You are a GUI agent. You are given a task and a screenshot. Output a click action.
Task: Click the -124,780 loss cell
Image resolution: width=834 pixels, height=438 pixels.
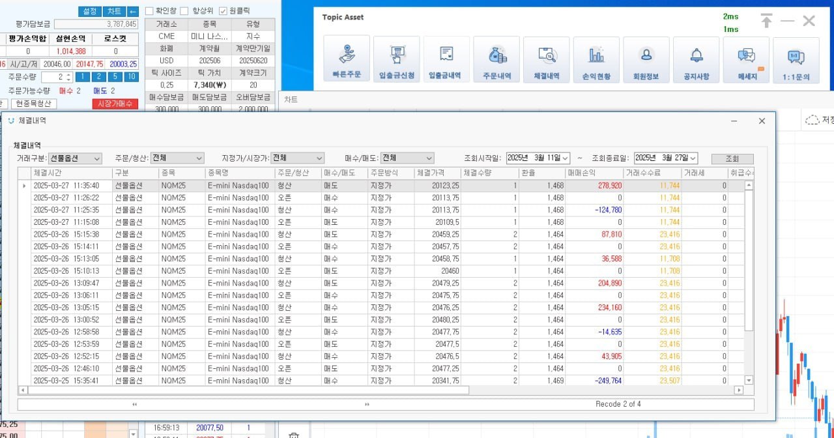(594, 210)
